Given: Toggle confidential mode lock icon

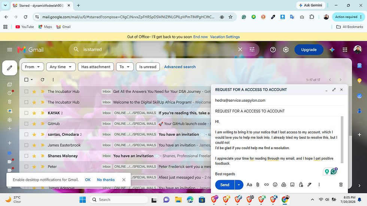Looking at the screenshot, I should click(301, 185).
